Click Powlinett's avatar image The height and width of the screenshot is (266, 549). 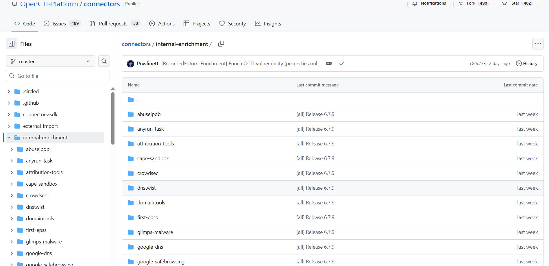coord(130,64)
